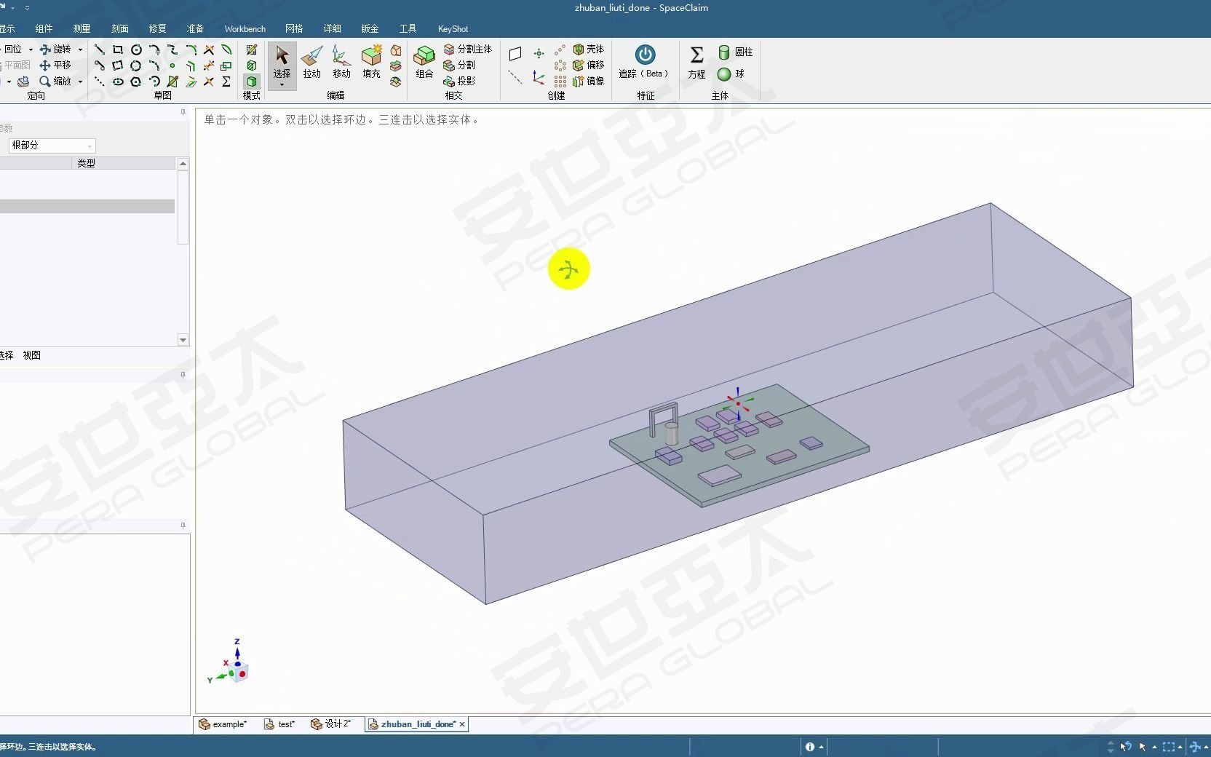Expand the status bar box-select options arrow
Image resolution: width=1211 pixels, height=757 pixels.
pos(1180,747)
